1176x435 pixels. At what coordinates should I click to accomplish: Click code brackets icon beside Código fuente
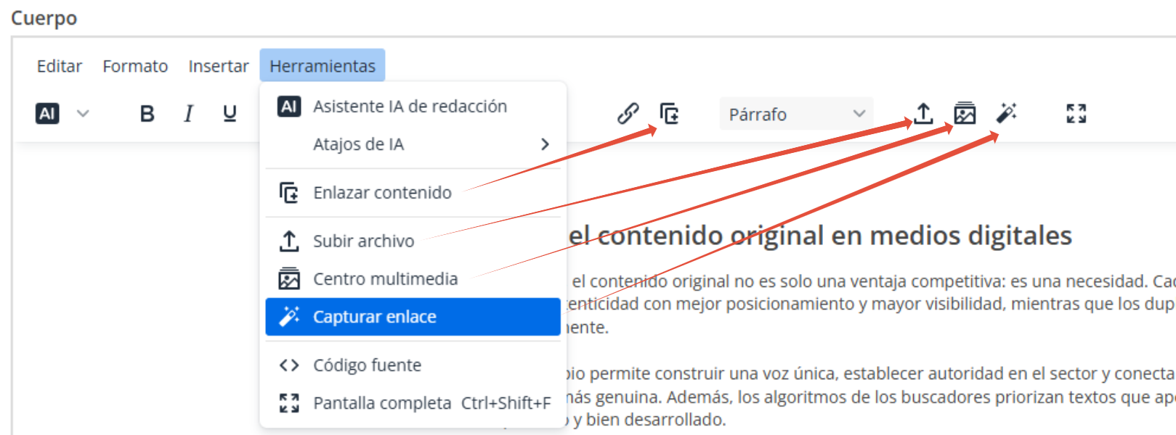pos(289,365)
